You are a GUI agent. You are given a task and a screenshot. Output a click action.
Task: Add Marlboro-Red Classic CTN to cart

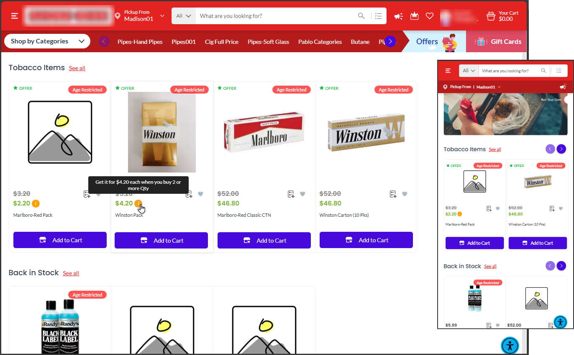[x=264, y=241]
